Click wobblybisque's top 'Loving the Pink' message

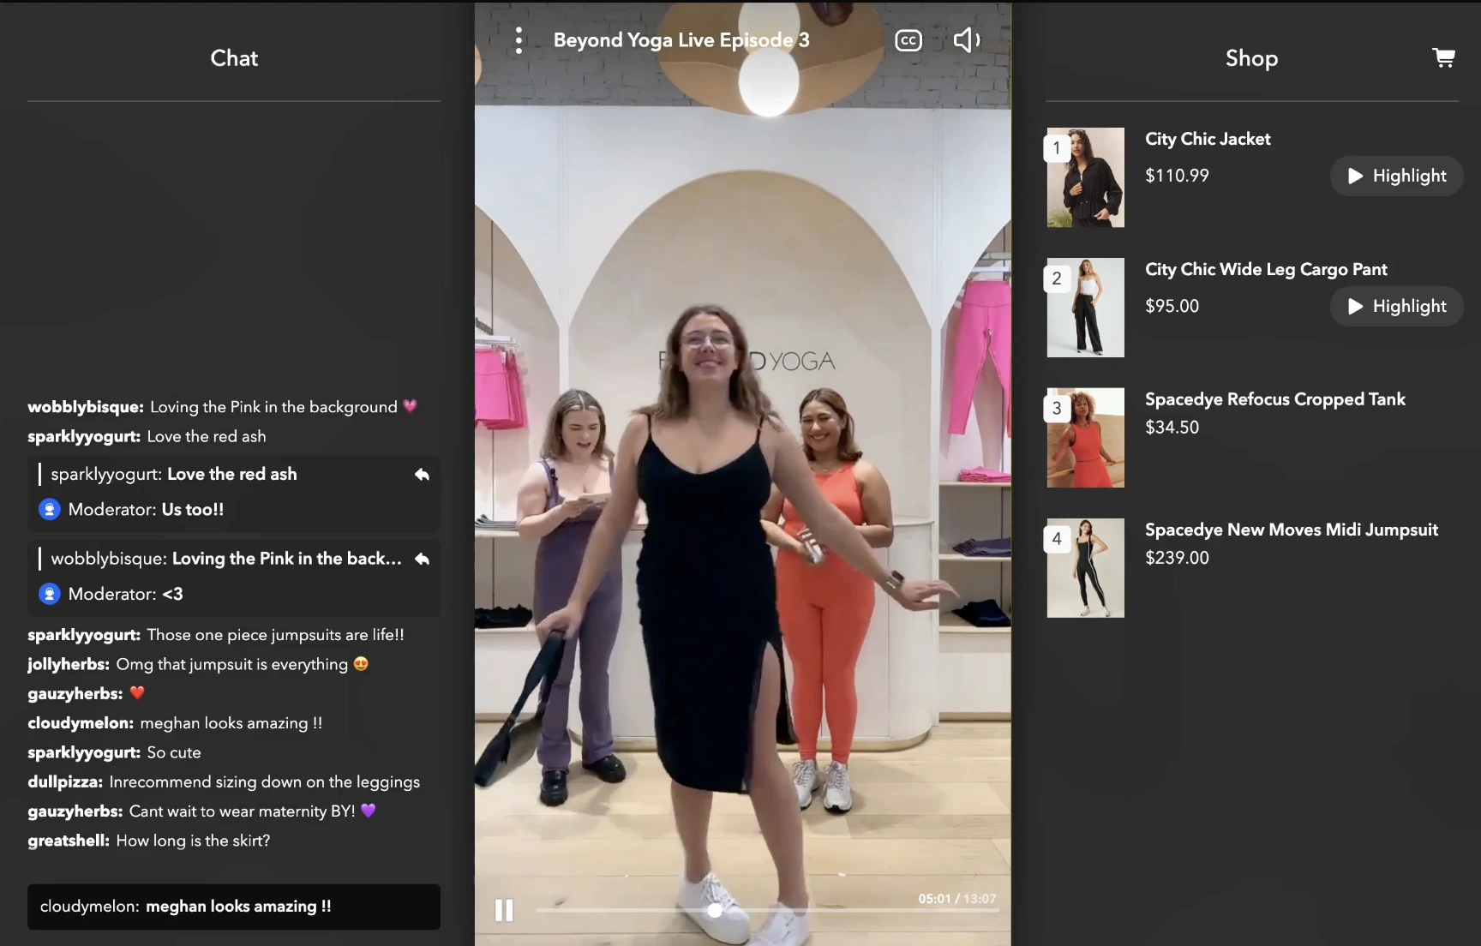coord(222,407)
